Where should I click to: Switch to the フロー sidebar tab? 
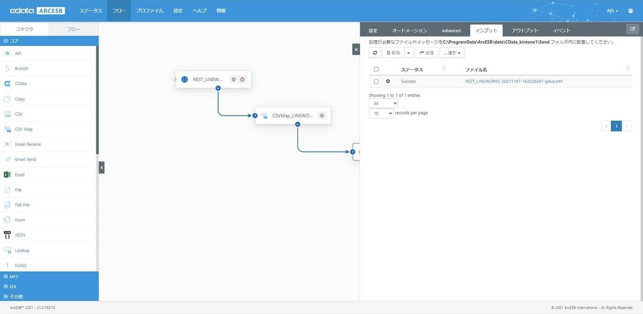click(x=74, y=30)
